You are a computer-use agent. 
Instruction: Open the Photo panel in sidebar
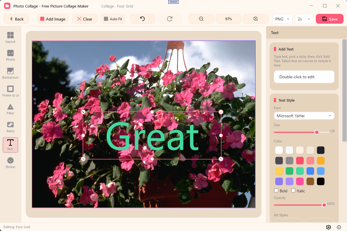pos(10,55)
